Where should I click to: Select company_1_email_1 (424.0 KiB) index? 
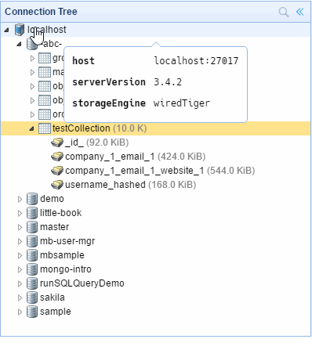(x=135, y=157)
